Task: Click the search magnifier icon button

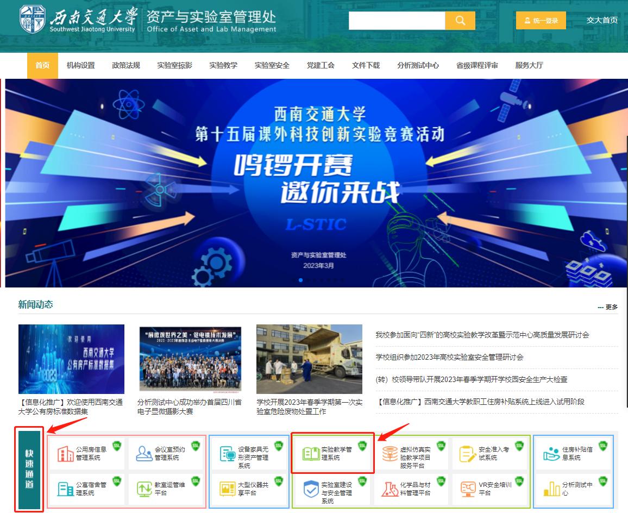Action: point(460,21)
